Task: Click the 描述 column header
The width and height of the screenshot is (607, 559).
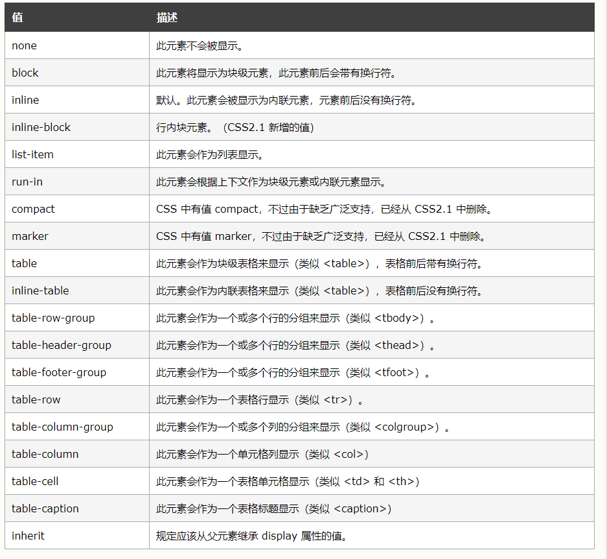Action: (372, 18)
